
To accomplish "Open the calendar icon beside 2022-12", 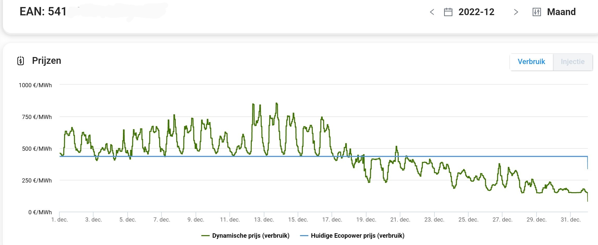I will click(x=448, y=12).
